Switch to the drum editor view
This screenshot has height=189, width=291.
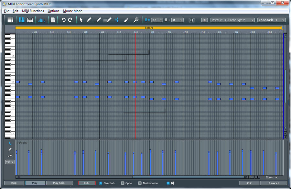pyautogui.click(x=30, y=20)
